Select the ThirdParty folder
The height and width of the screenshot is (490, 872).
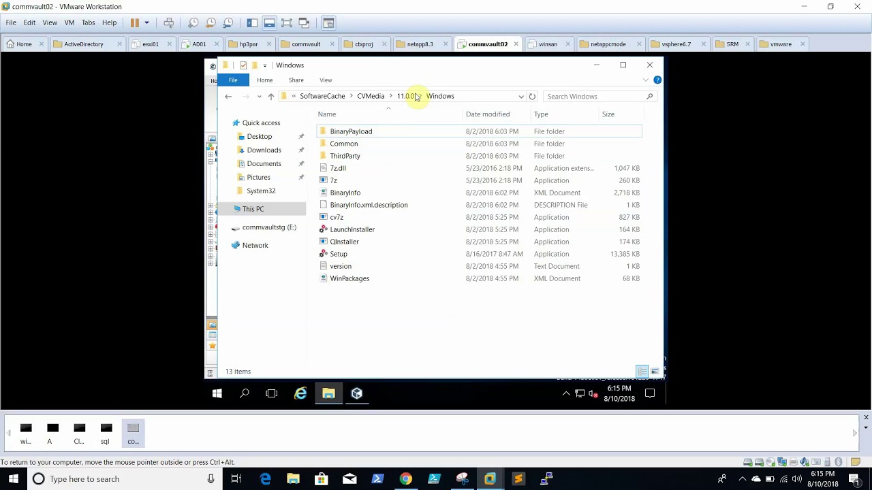(345, 156)
